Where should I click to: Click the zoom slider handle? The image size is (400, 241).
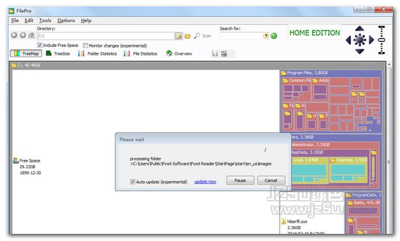381,40
